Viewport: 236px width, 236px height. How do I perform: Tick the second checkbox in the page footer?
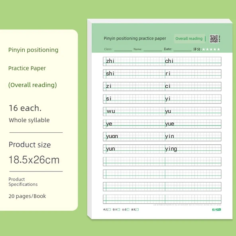pos(119,210)
